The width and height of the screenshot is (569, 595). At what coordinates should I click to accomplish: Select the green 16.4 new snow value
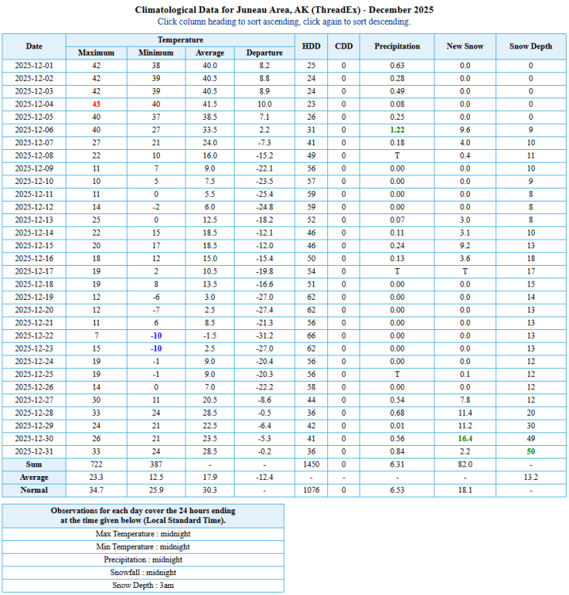tap(465, 439)
